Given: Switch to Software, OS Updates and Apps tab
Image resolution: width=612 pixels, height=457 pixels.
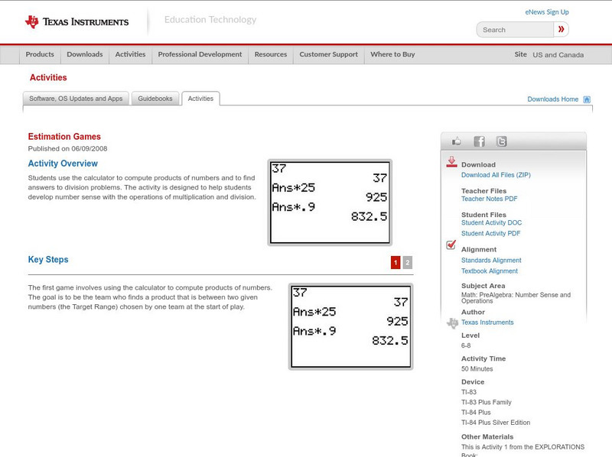Looking at the screenshot, I should [76, 99].
